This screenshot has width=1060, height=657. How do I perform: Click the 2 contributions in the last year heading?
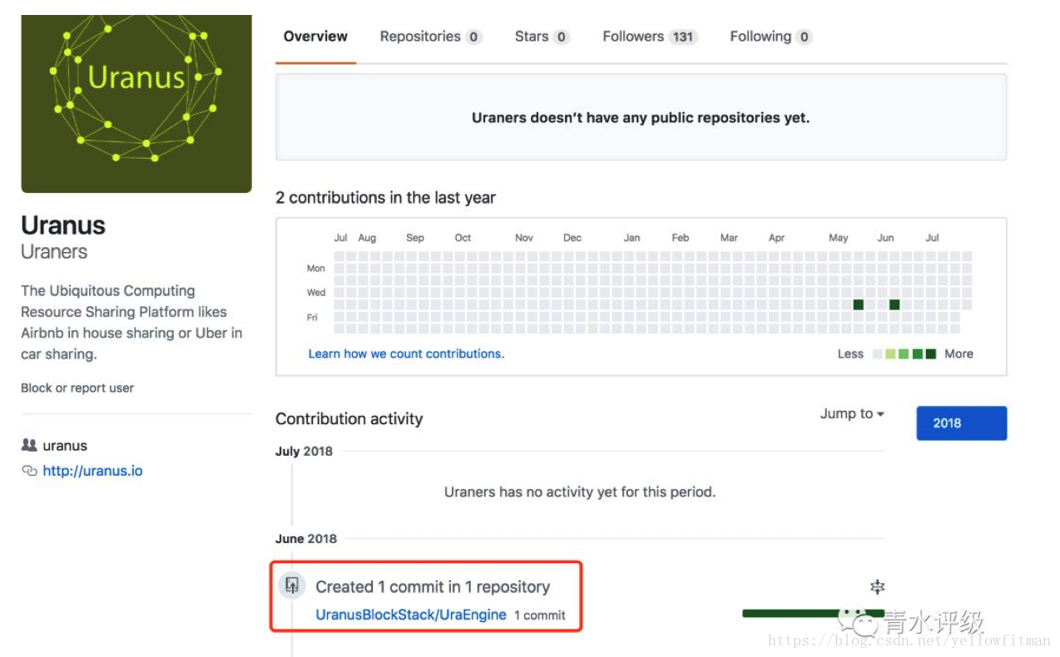[385, 198]
